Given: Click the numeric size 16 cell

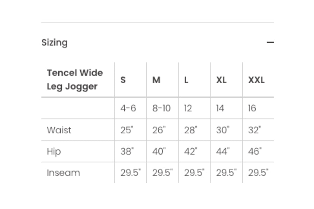Looking at the screenshot, I should tap(252, 108).
